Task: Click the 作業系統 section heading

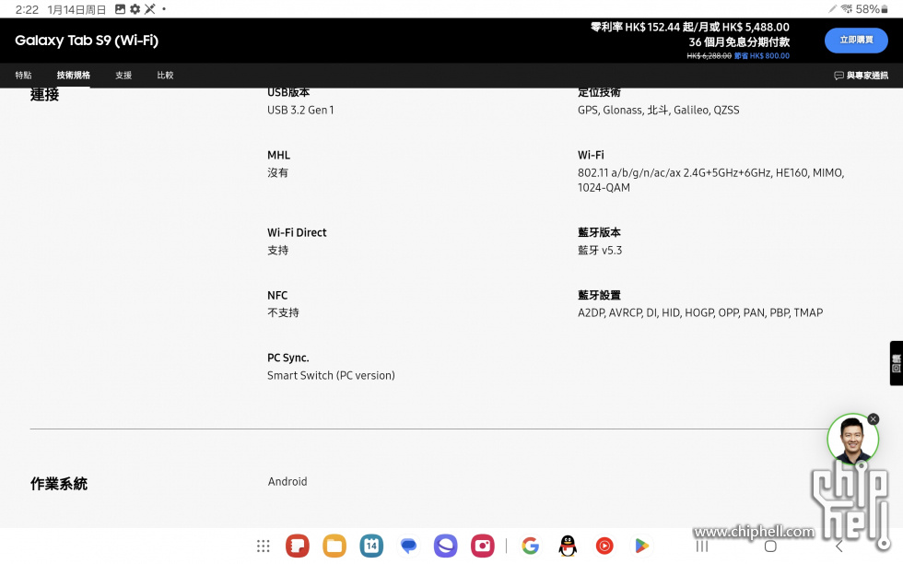Action: 59,484
